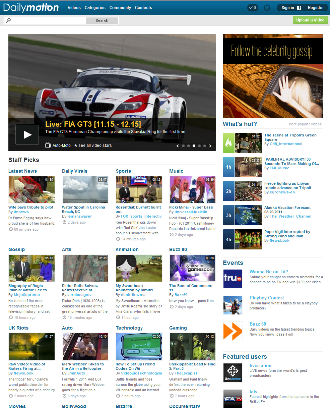Open the Daily Virals category heading

pos(74,171)
